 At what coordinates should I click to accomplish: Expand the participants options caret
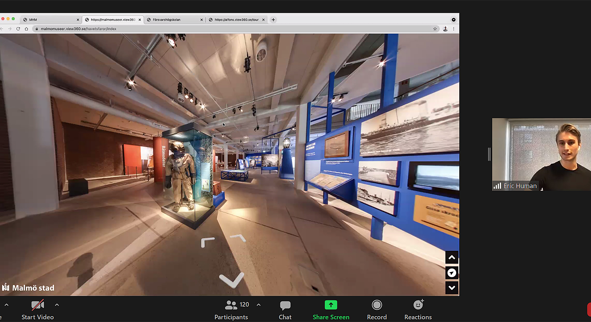click(259, 305)
